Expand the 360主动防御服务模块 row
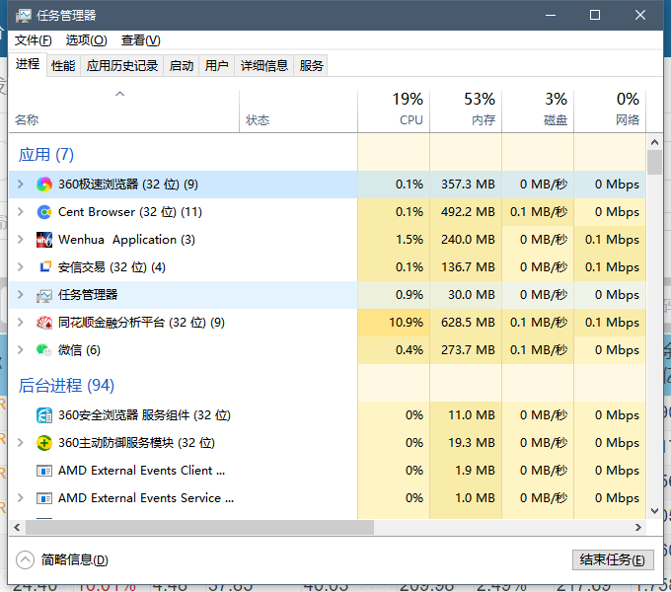Screen dimensions: 671x592 (x=20, y=443)
